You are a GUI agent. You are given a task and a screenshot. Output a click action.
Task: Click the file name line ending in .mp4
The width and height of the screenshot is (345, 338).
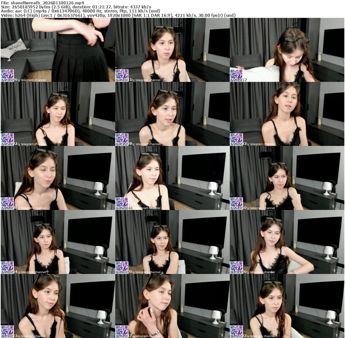coord(42,3)
